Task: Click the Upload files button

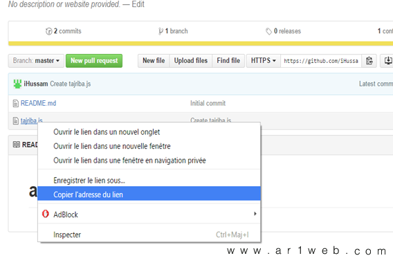Action: [191, 61]
